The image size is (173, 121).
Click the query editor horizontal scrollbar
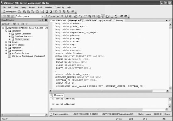[x=103, y=91]
